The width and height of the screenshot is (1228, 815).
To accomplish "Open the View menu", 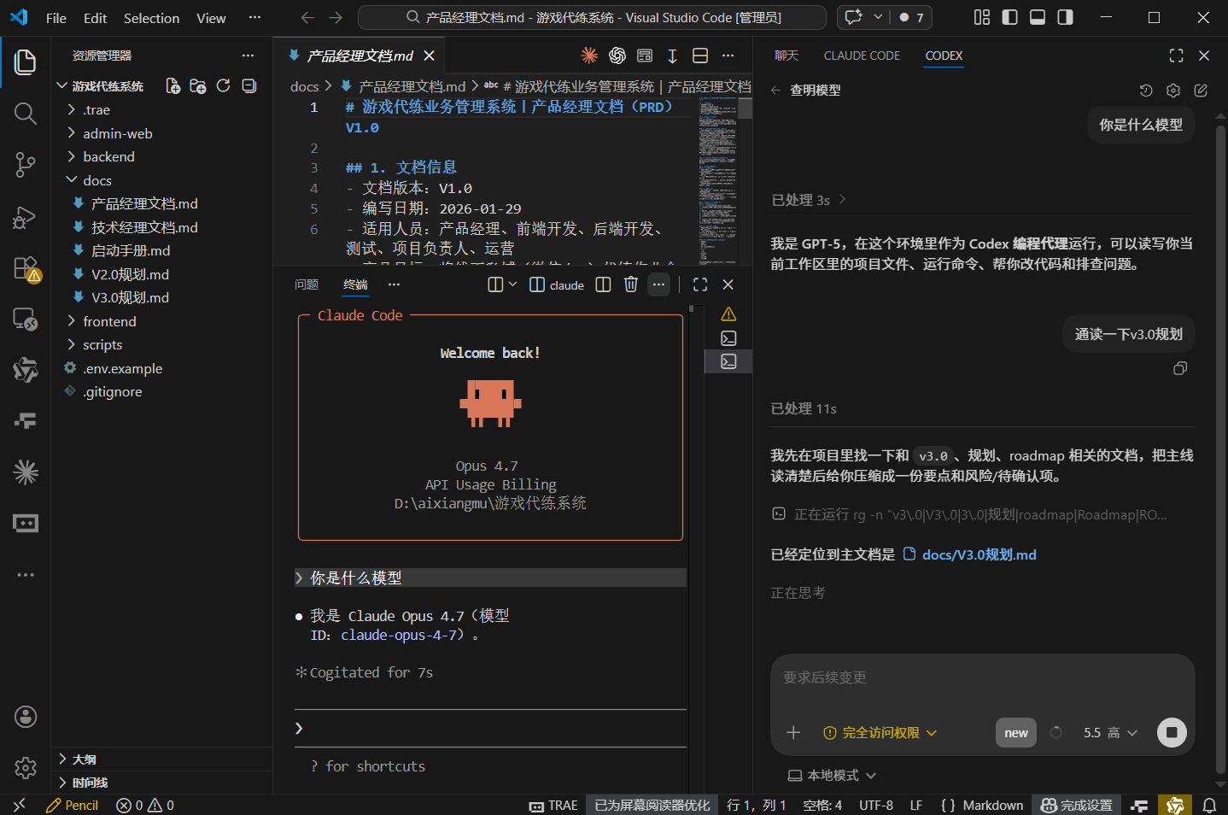I will [211, 17].
